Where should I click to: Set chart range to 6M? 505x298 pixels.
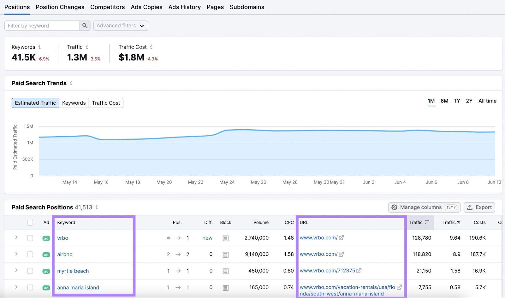click(444, 101)
